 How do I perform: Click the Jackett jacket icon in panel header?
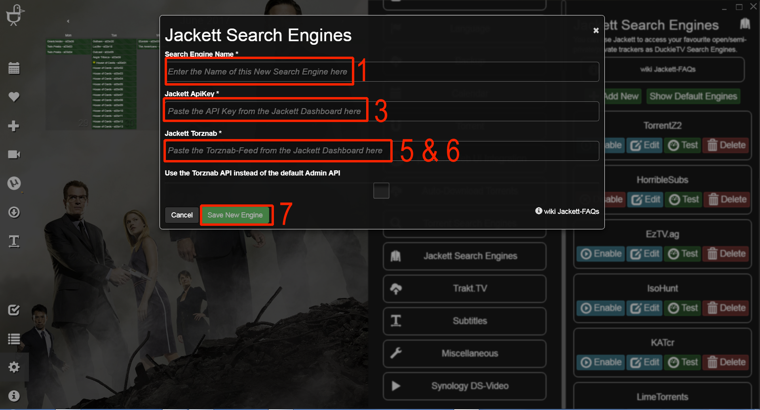(x=745, y=24)
